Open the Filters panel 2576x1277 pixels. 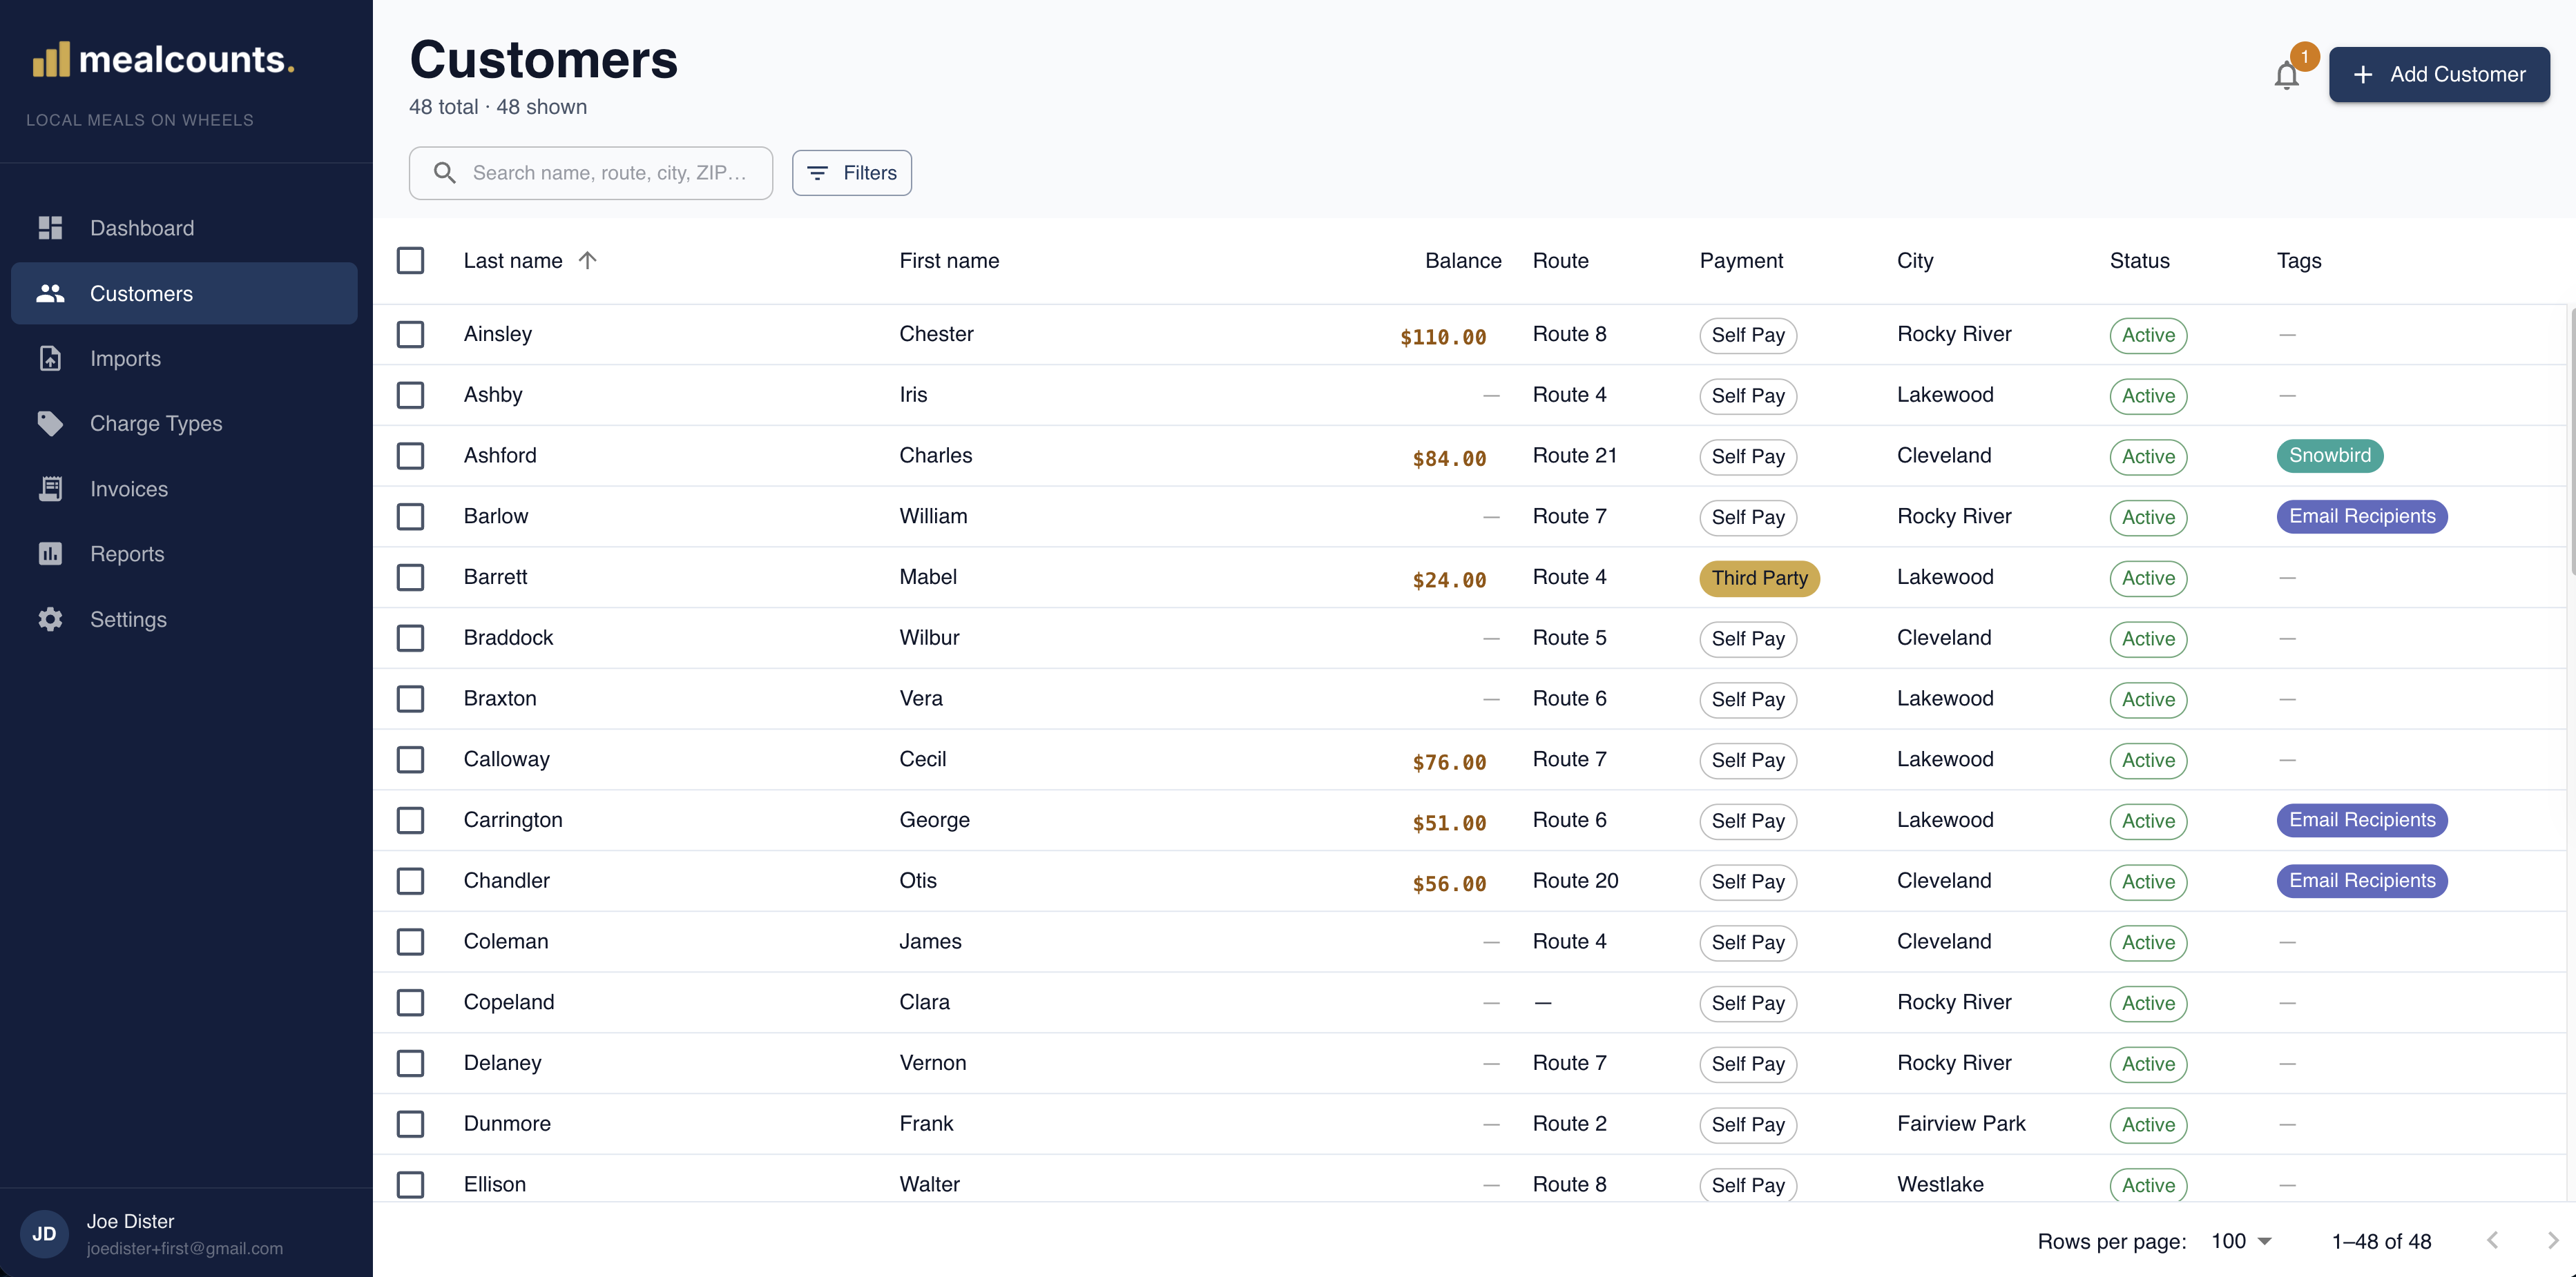point(852,173)
